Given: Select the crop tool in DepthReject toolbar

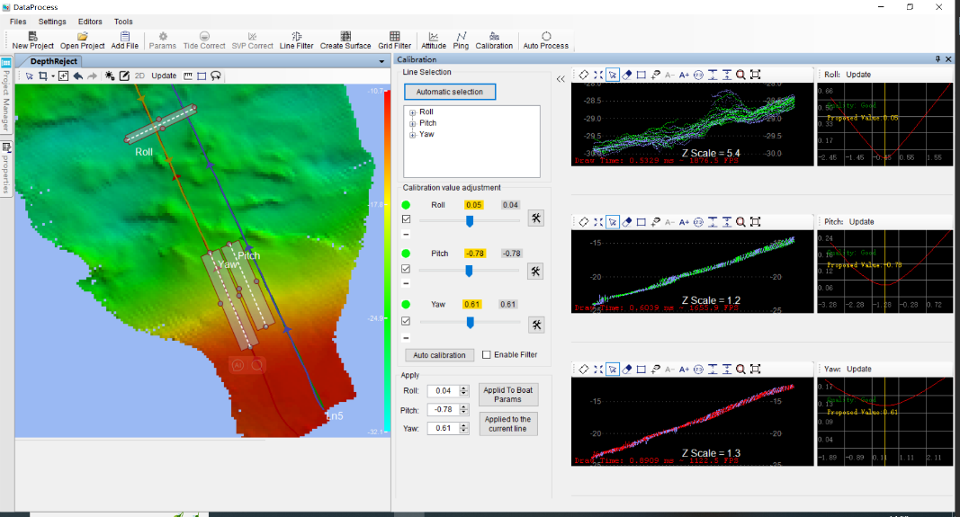Looking at the screenshot, I should 43,76.
